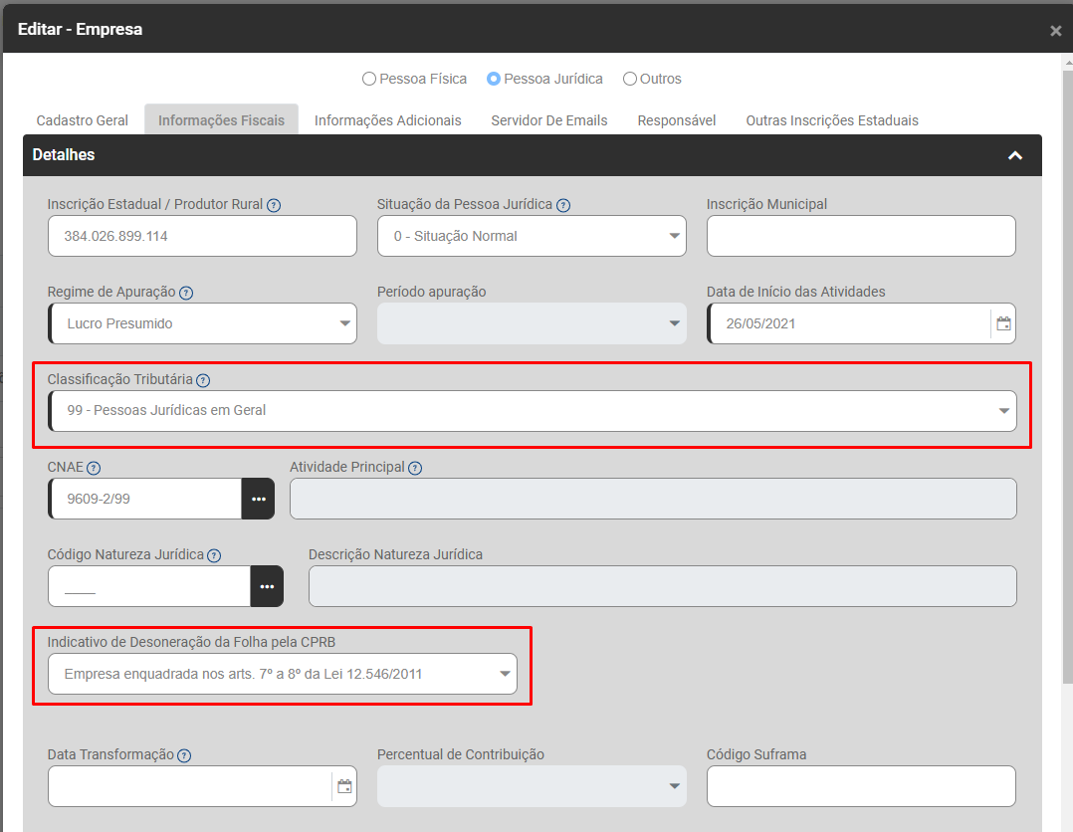Close the Editar - Empresa dialog
Screen dimensions: 1073x832
[1055, 31]
